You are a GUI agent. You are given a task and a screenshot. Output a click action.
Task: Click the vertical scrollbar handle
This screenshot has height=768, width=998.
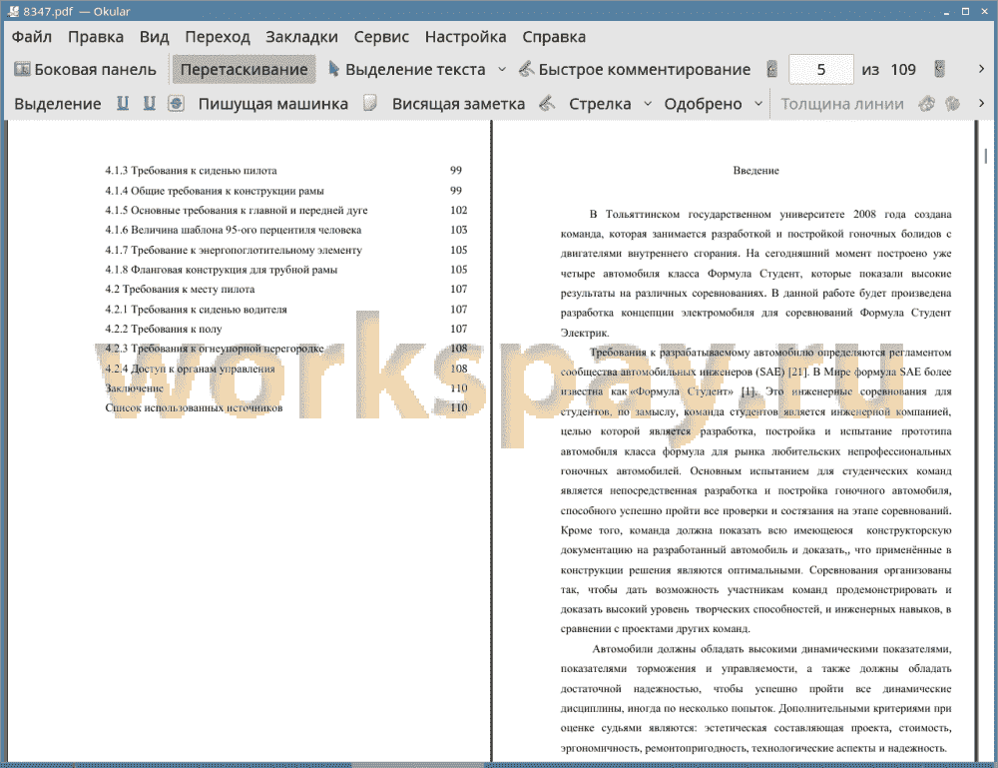[x=986, y=156]
